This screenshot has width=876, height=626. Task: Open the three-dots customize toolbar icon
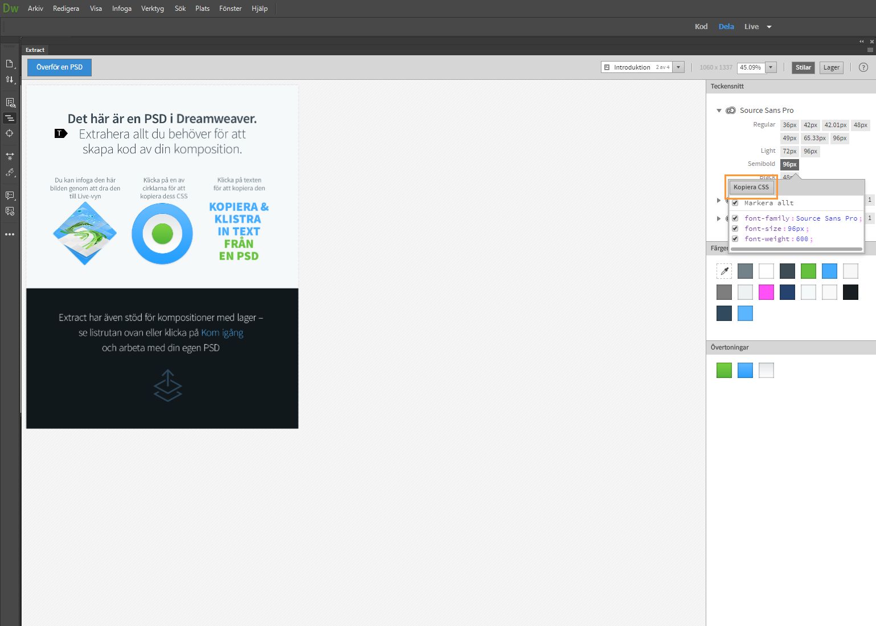[x=10, y=234]
